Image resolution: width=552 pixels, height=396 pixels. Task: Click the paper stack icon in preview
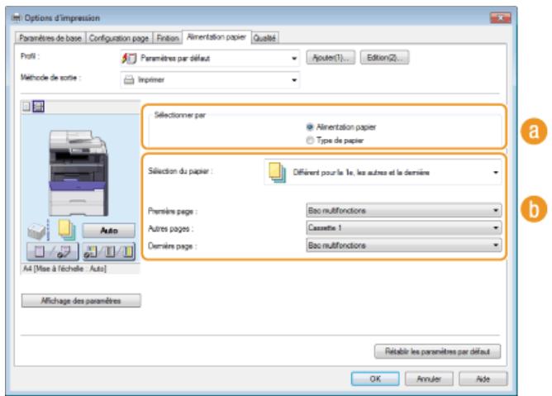pos(36,231)
